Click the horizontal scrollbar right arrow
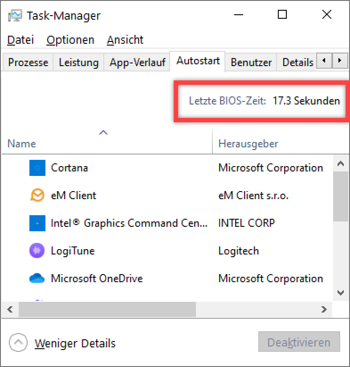Screen dimensions: 350x367 point(324,309)
